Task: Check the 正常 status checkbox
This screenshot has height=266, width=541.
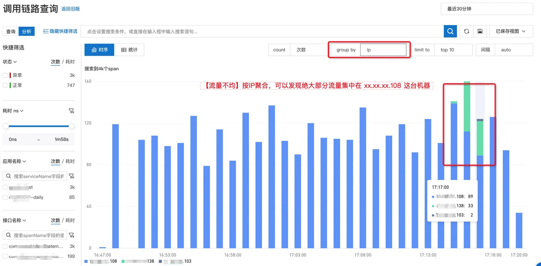Action: pos(5,85)
